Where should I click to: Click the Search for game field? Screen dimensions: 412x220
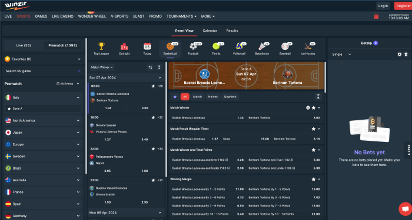coord(43,71)
